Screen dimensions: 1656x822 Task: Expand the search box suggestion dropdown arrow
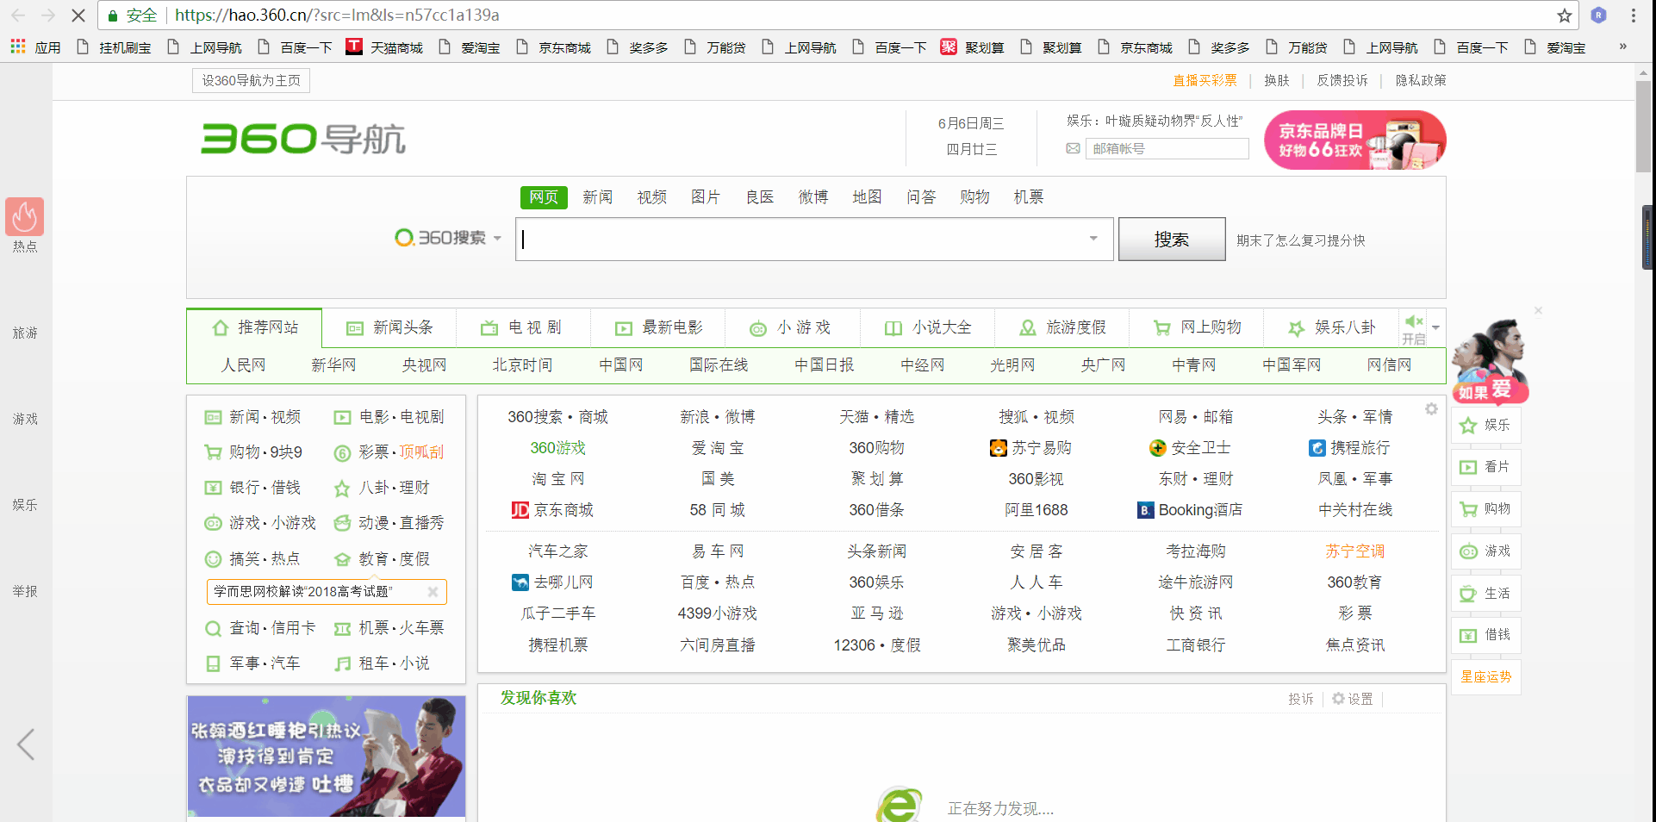1093,239
